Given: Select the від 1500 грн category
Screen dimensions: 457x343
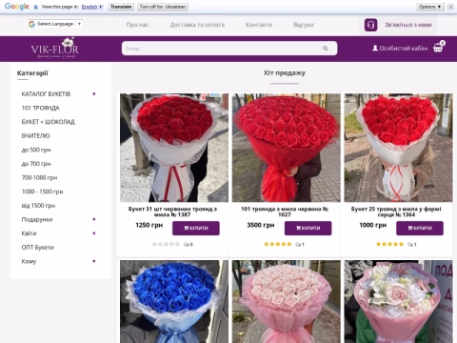Looking at the screenshot, I should [38, 206].
